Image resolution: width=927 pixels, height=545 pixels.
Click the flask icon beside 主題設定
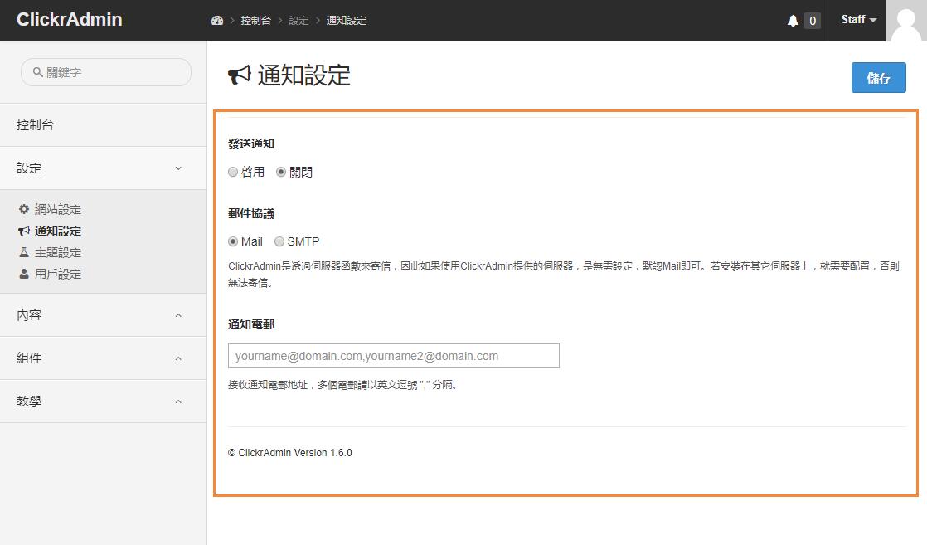click(x=24, y=252)
